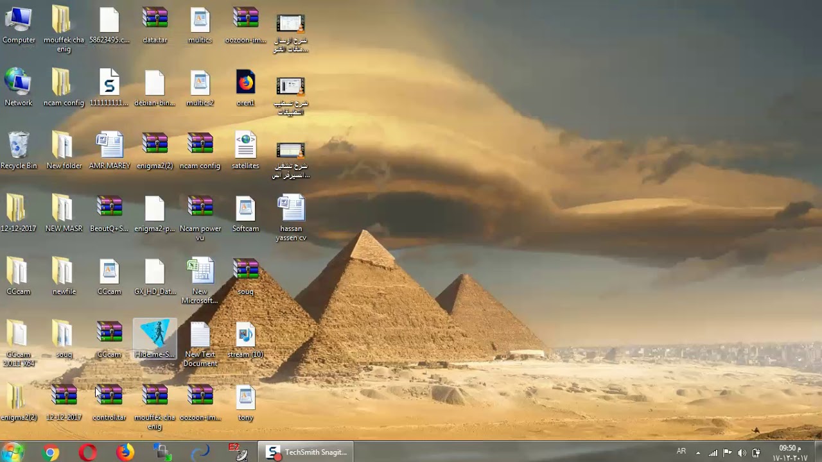Select the 111111111... Snagit file icon
Image resolution: width=822 pixels, height=462 pixels.
109,89
